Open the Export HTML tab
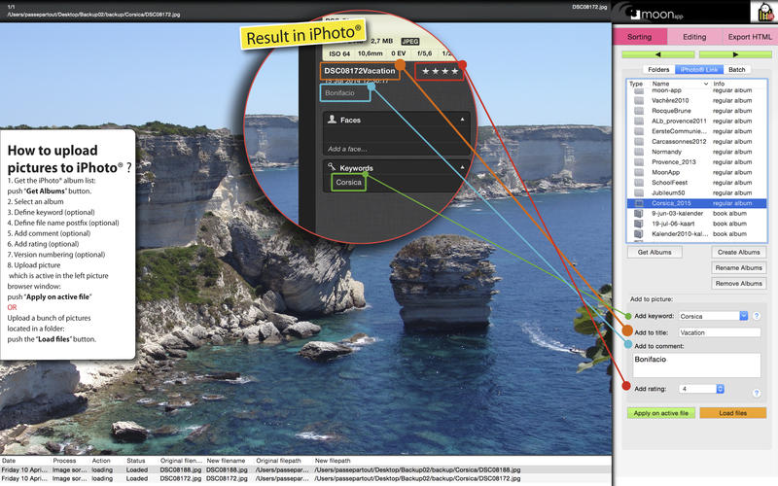 click(x=749, y=37)
